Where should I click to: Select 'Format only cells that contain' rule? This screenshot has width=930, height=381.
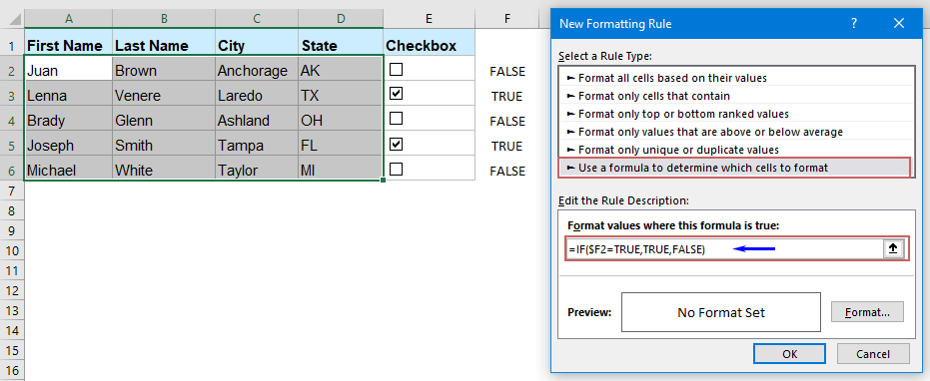[x=734, y=96]
